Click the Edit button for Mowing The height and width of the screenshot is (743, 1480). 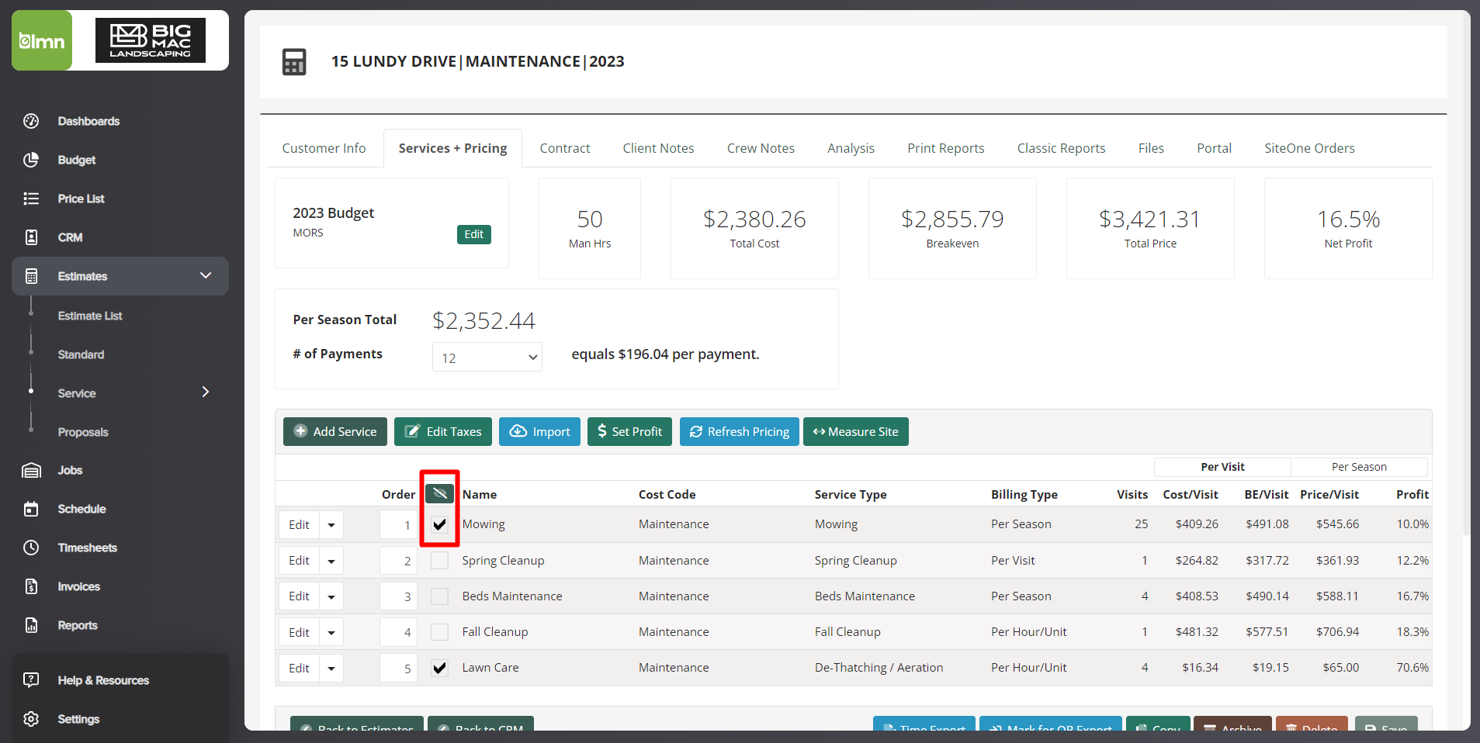click(x=299, y=525)
